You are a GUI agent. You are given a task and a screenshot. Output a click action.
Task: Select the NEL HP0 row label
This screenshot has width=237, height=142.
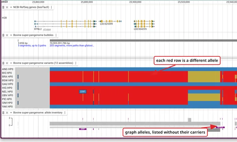pos(7,92)
